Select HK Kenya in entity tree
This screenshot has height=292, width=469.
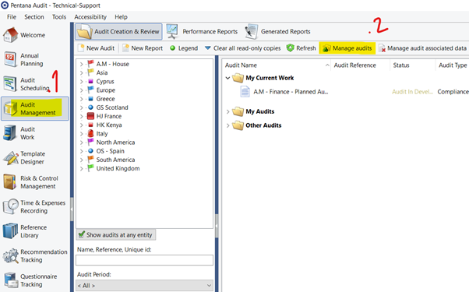109,125
